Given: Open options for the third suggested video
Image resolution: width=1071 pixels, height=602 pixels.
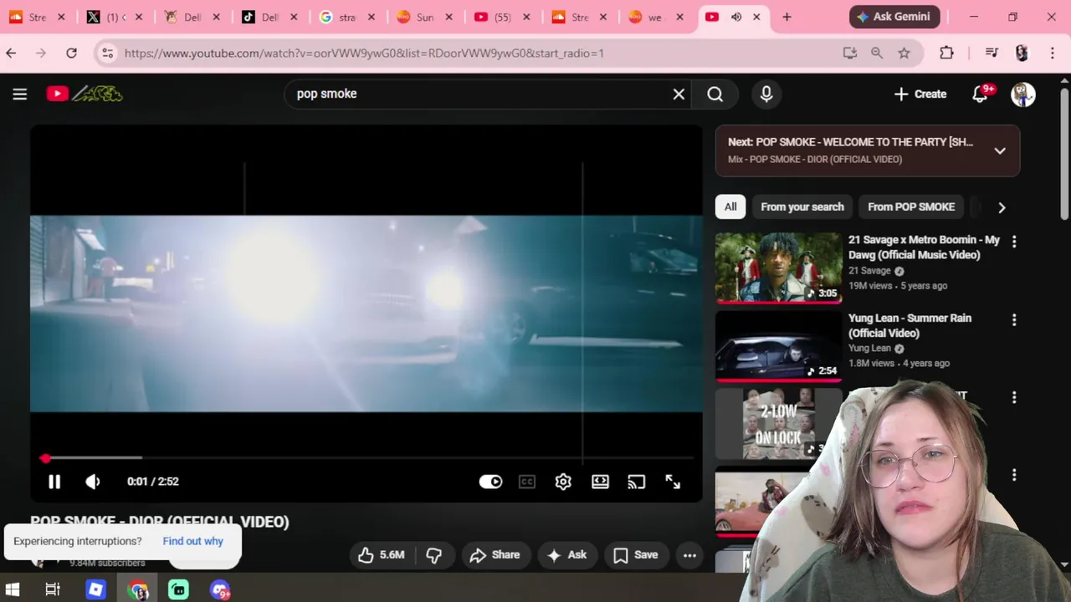Looking at the screenshot, I should 1014,397.
